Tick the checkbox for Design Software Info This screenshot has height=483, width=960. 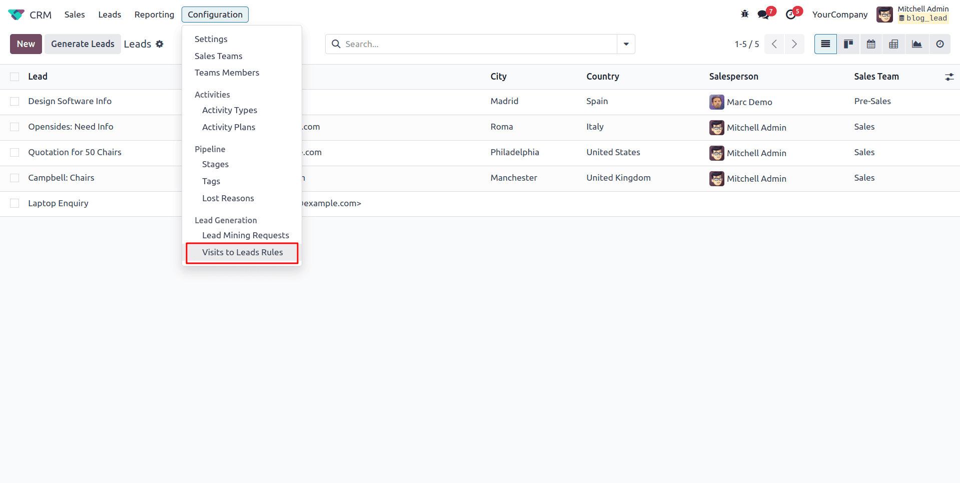point(15,101)
